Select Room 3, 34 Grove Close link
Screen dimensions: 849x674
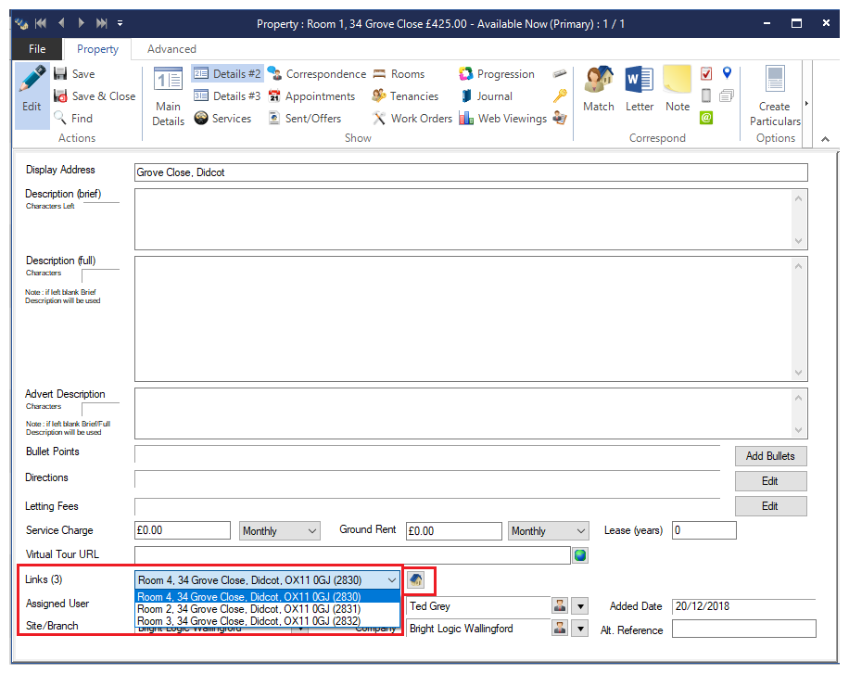point(249,621)
